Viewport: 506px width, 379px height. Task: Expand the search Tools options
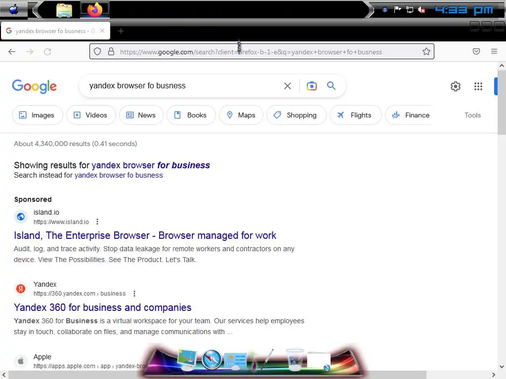(x=472, y=115)
